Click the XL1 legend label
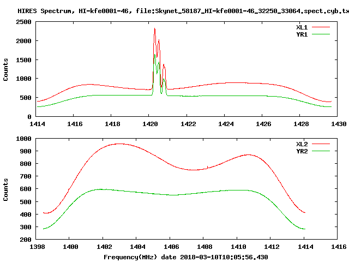Image resolution: width=349 pixels, height=262 pixels. (302, 27)
